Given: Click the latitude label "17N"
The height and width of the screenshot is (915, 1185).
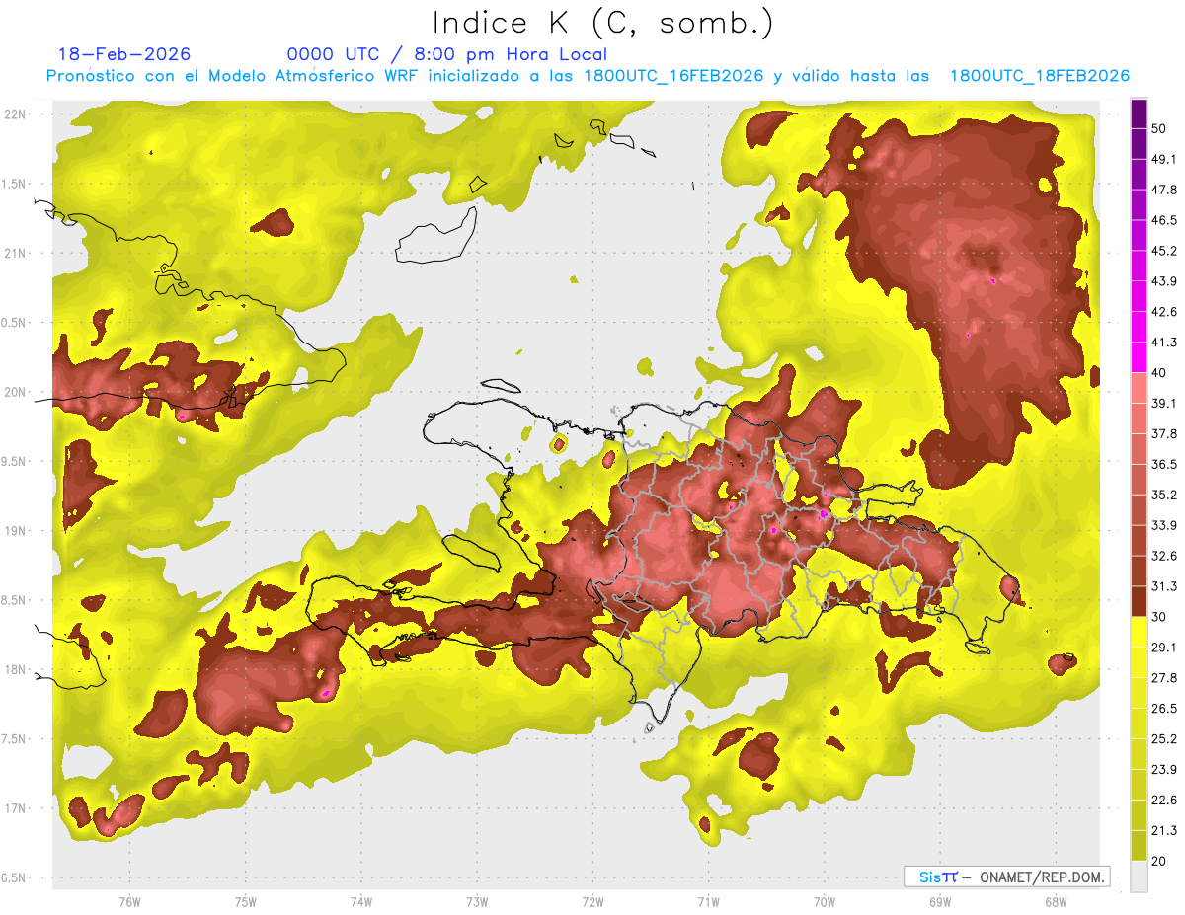Looking at the screenshot, I should pos(15,809).
